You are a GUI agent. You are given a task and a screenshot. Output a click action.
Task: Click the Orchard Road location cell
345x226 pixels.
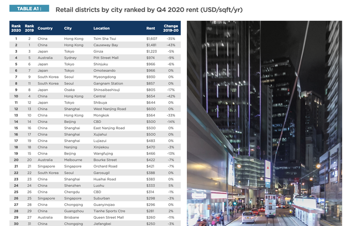(x=105, y=166)
